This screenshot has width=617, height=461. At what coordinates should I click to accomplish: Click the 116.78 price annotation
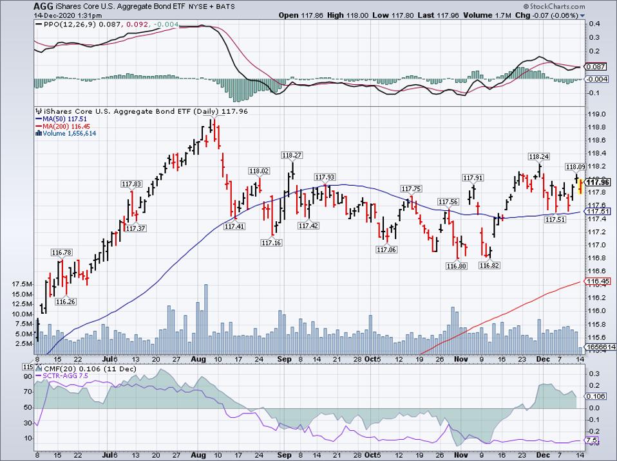(62, 253)
